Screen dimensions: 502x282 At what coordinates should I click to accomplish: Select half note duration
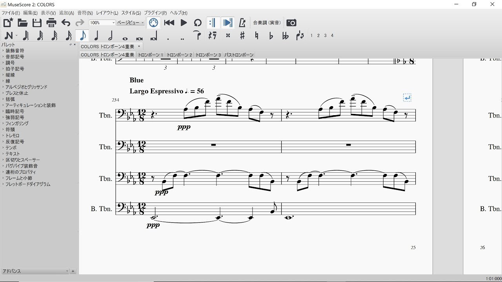point(111,36)
